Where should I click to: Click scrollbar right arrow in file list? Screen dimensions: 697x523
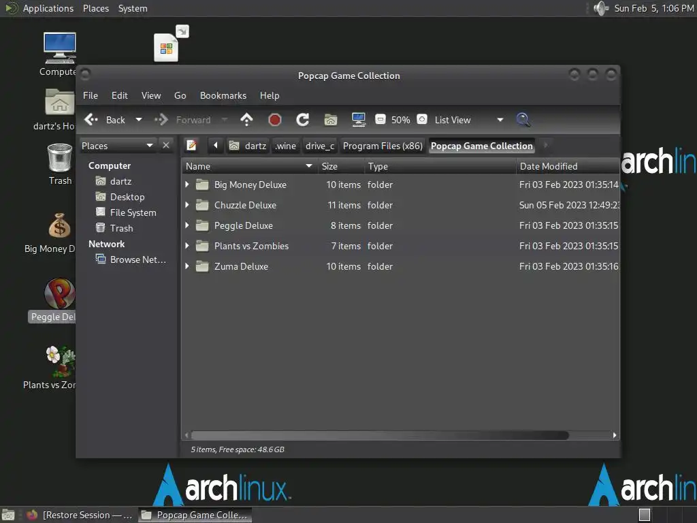pyautogui.click(x=615, y=435)
